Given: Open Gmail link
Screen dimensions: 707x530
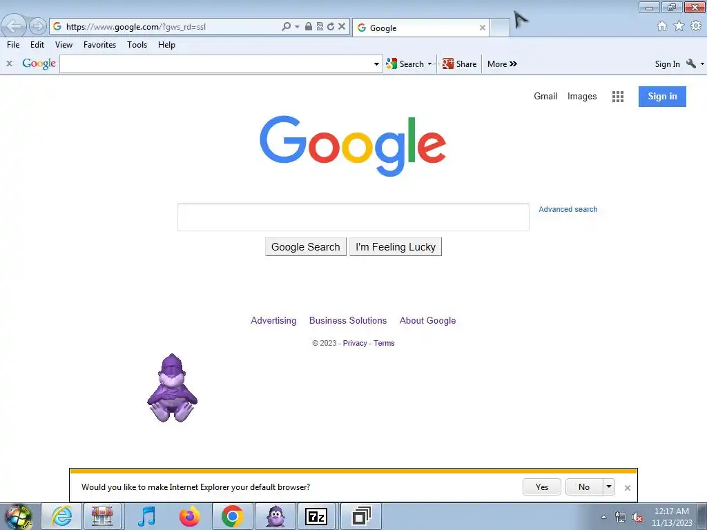Looking at the screenshot, I should [545, 96].
